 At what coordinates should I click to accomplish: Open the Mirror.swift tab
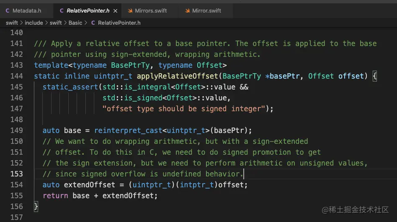tap(206, 10)
